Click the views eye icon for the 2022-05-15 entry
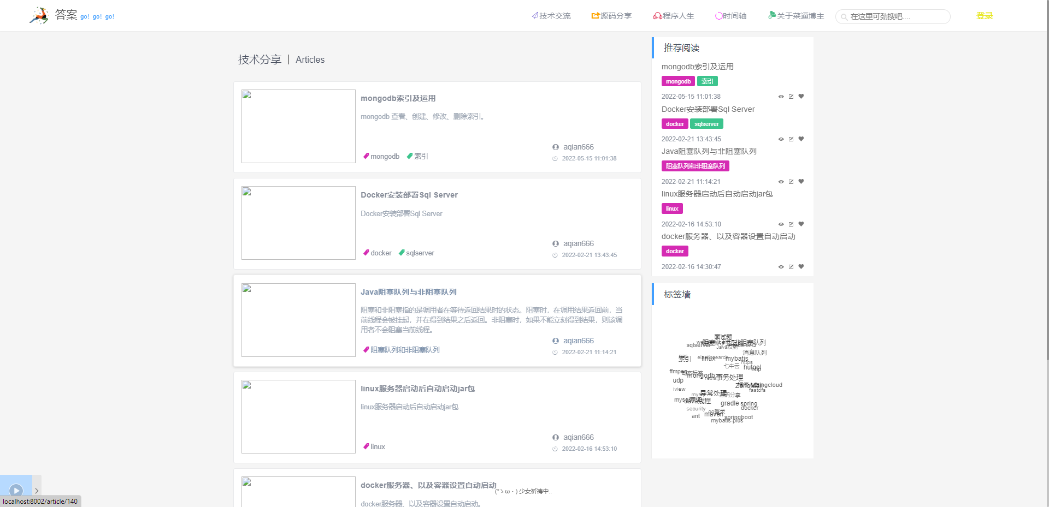 [781, 97]
